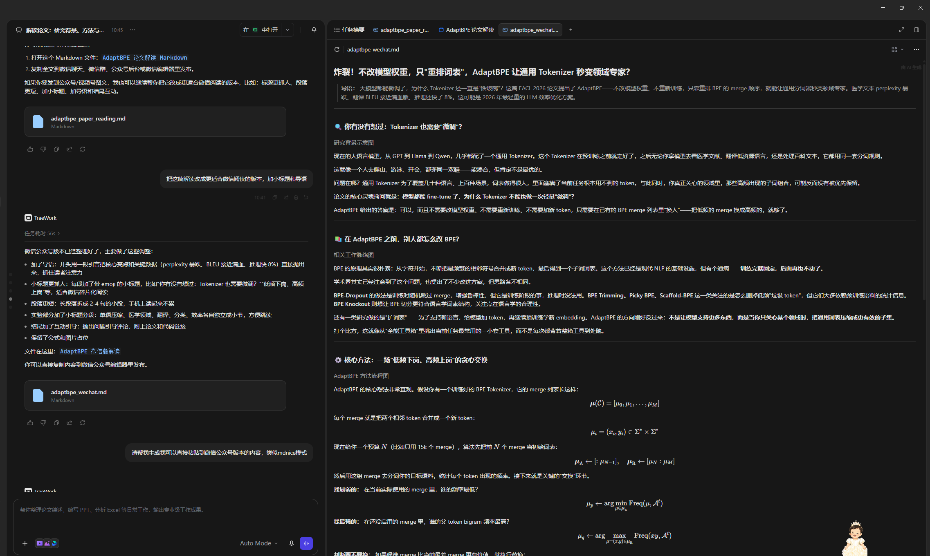This screenshot has width=930, height=556.
Task: Select the pink image skill icon
Action: (47, 543)
